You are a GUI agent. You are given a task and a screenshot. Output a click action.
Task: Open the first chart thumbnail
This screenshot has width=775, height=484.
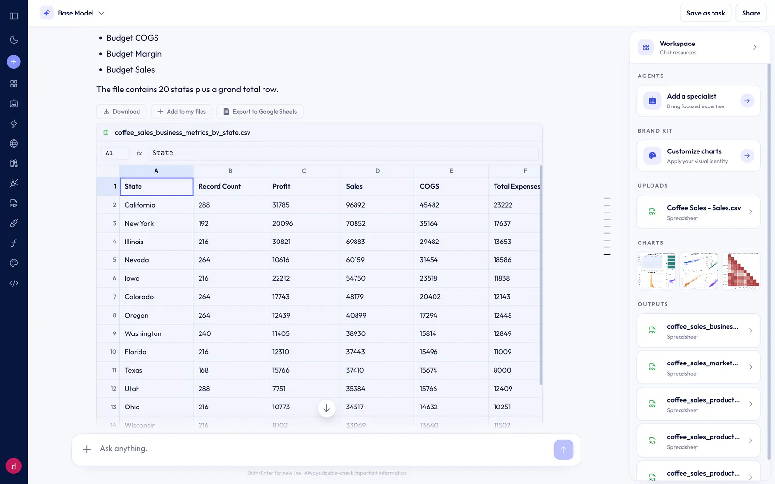656,271
